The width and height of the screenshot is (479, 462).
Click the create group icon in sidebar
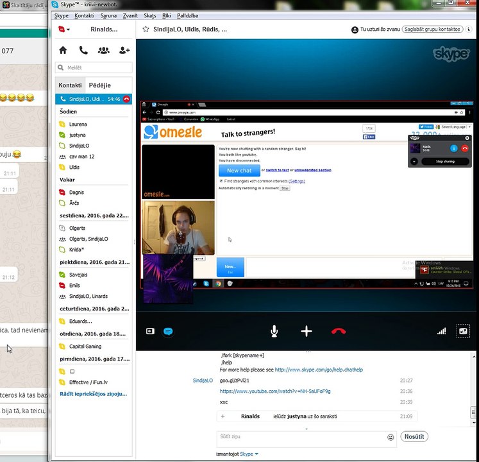[x=104, y=50]
